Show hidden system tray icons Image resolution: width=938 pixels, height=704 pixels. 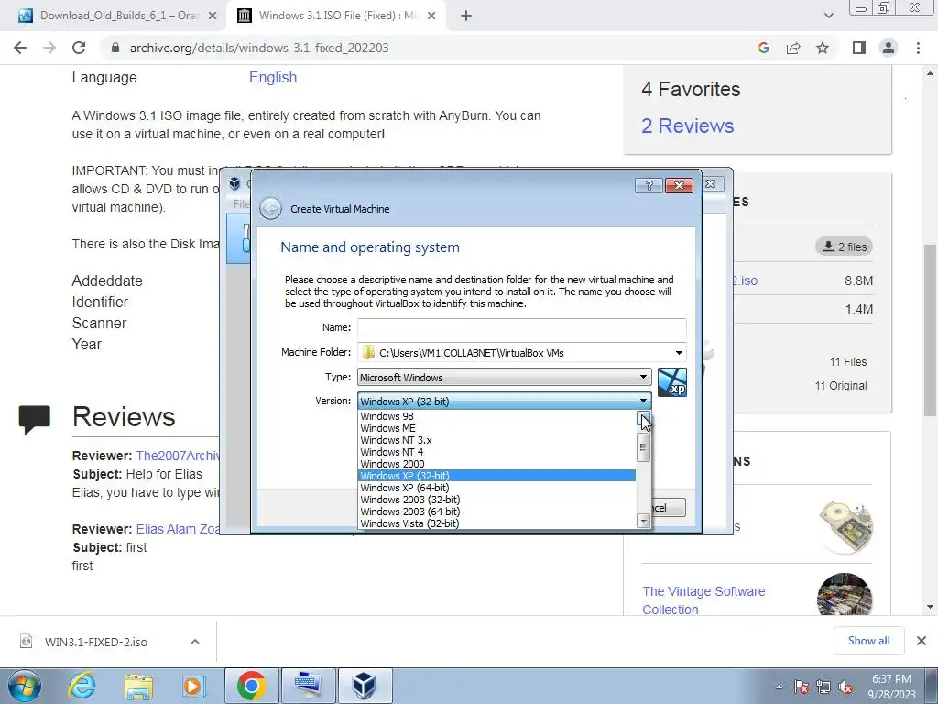coord(779,687)
